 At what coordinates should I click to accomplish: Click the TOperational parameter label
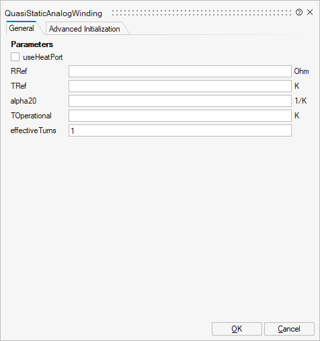click(31, 116)
